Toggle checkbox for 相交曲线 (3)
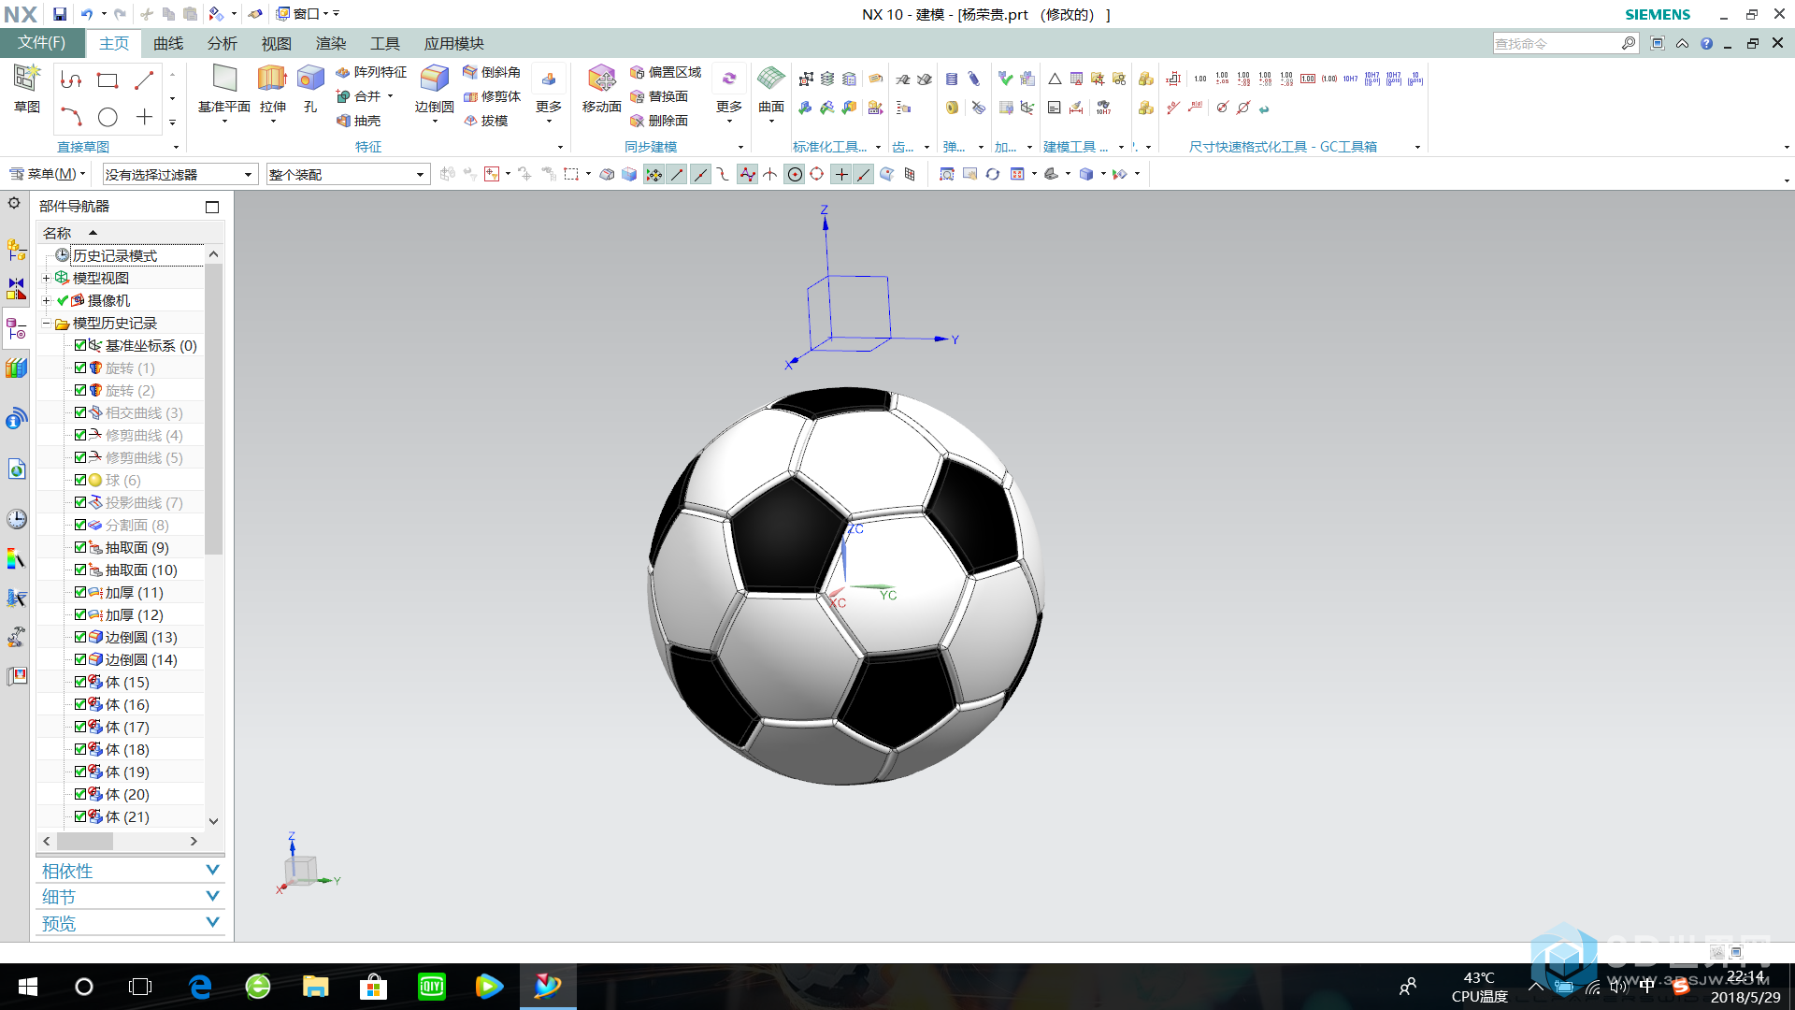Image resolution: width=1795 pixels, height=1010 pixels. tap(80, 412)
